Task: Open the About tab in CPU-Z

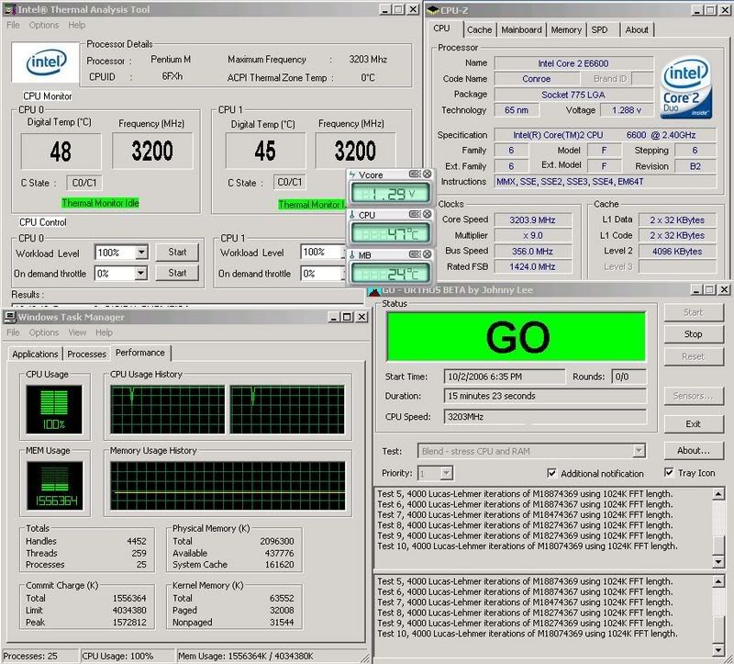Action: click(637, 30)
